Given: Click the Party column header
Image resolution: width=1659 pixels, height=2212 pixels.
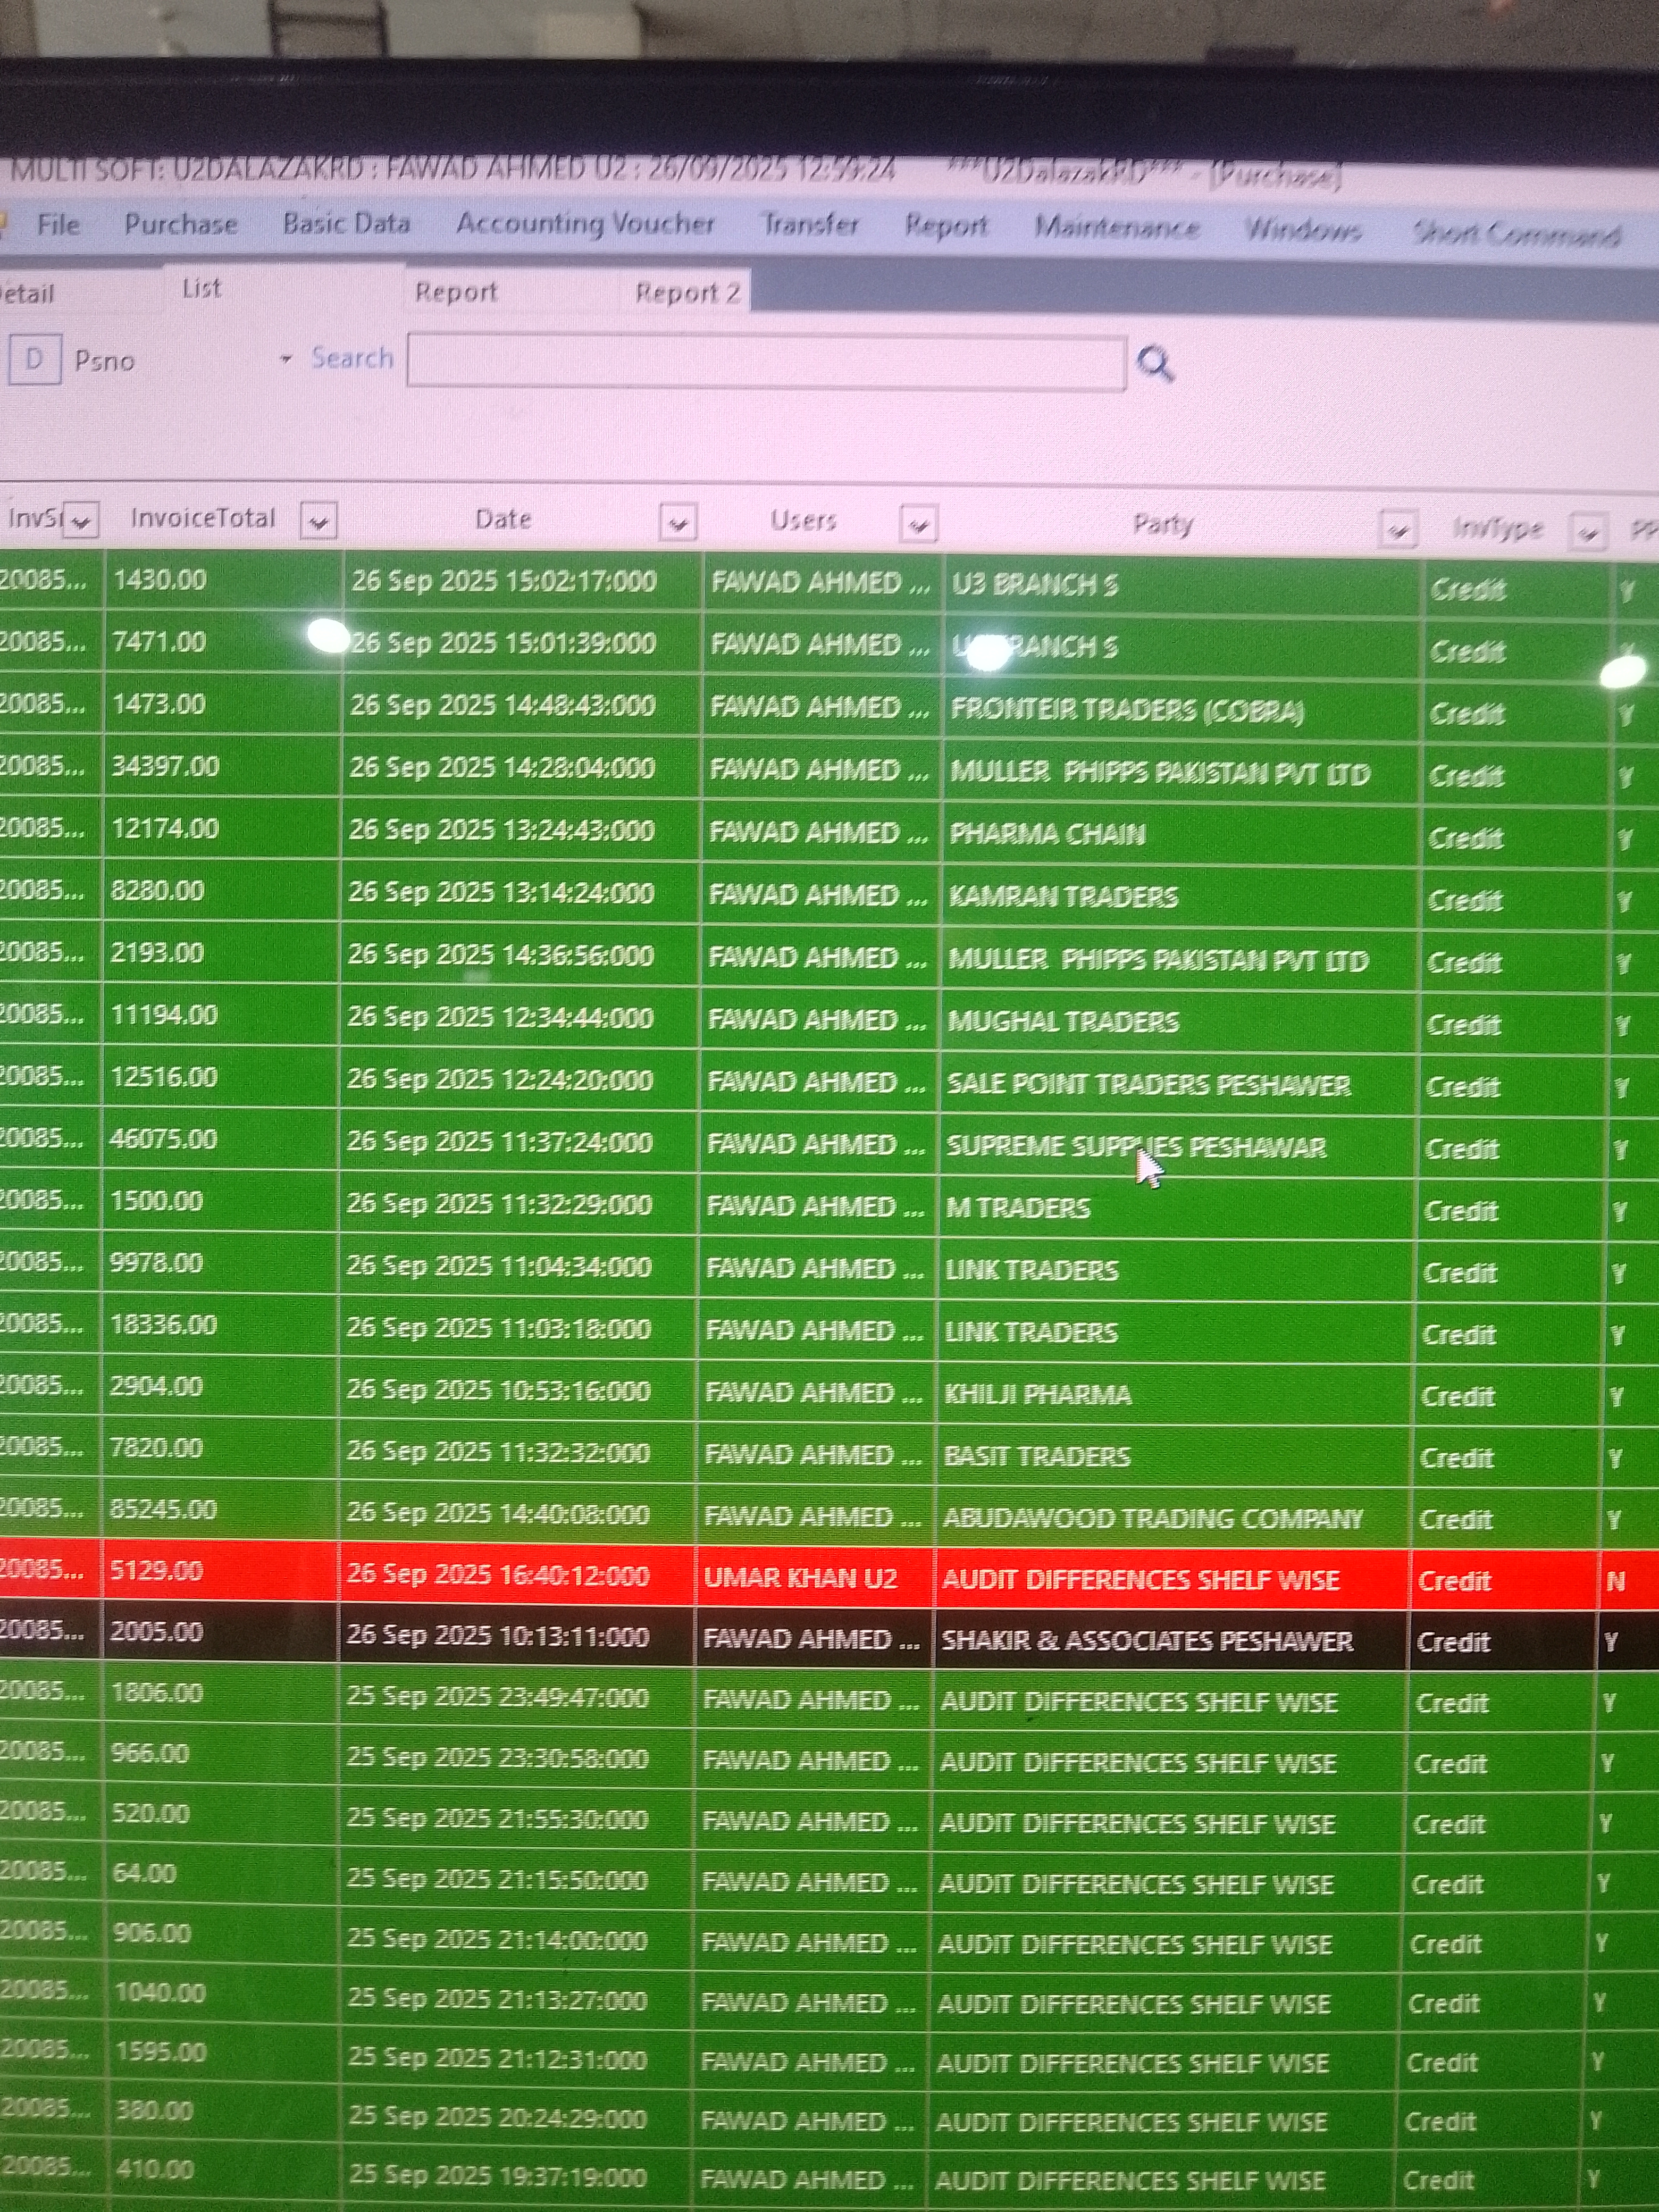Looking at the screenshot, I should [1162, 524].
